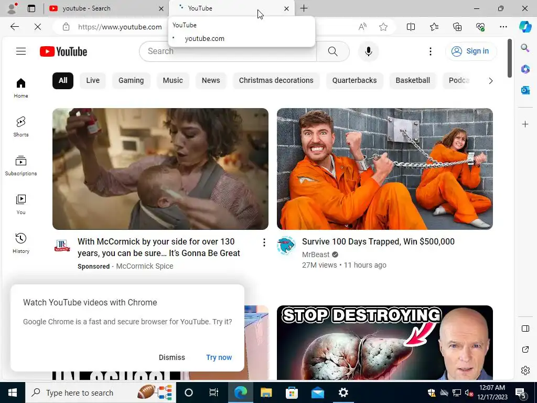Start voice search with microphone icon
Image resolution: width=537 pixels, height=403 pixels.
pyautogui.click(x=369, y=51)
